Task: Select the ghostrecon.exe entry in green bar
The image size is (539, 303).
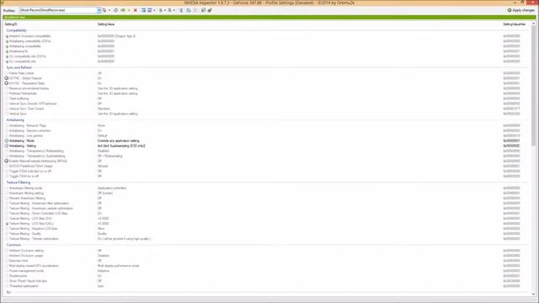Action: click(15, 17)
